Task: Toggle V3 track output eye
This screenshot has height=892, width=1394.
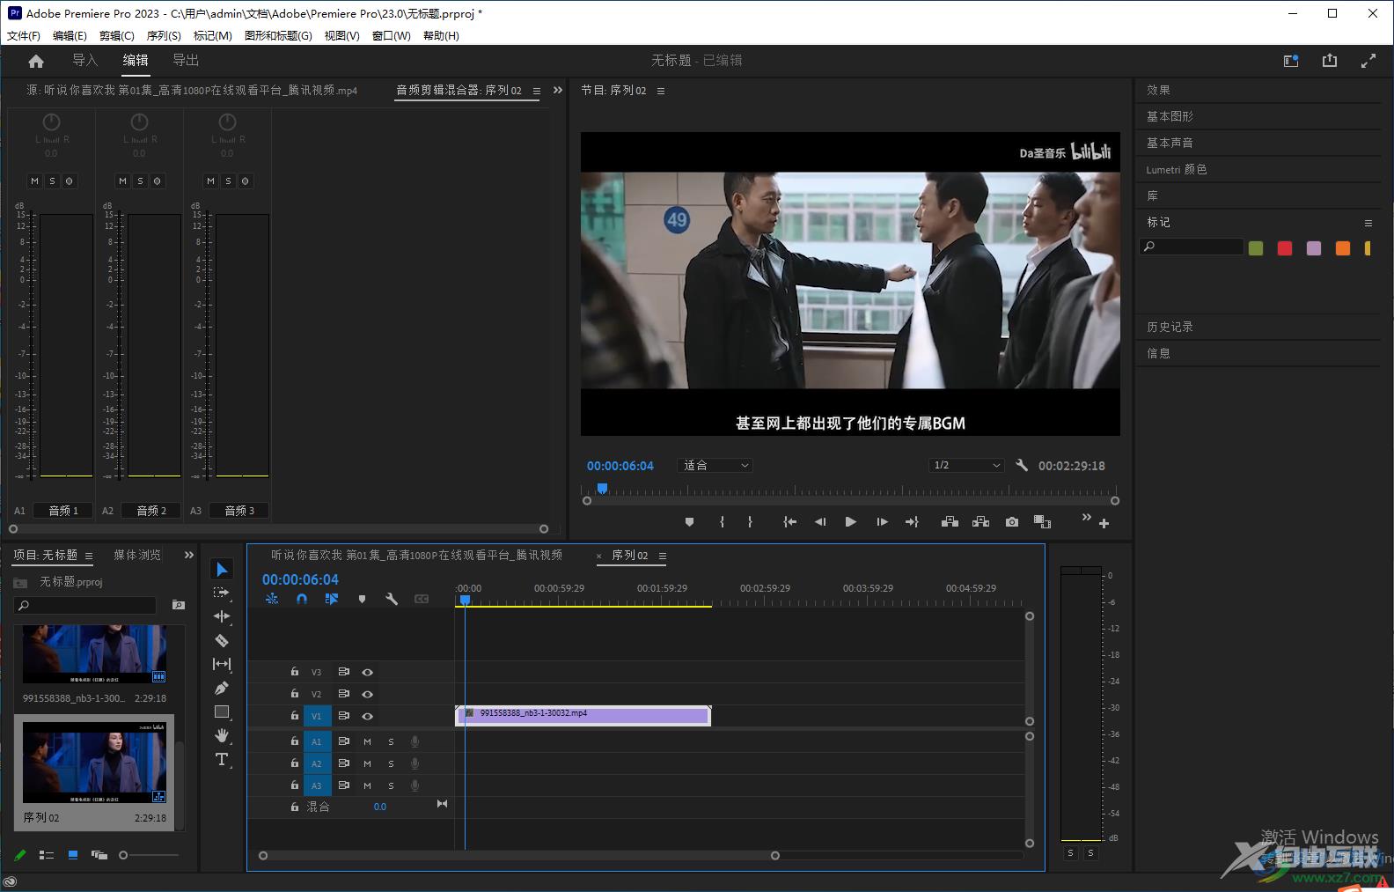Action: point(368,672)
